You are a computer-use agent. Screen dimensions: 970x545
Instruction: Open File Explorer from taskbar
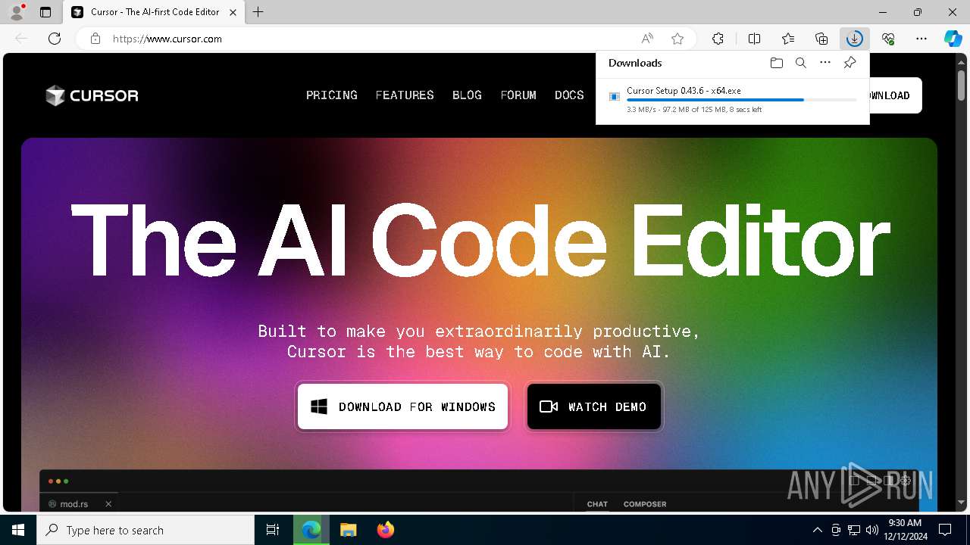[349, 530]
